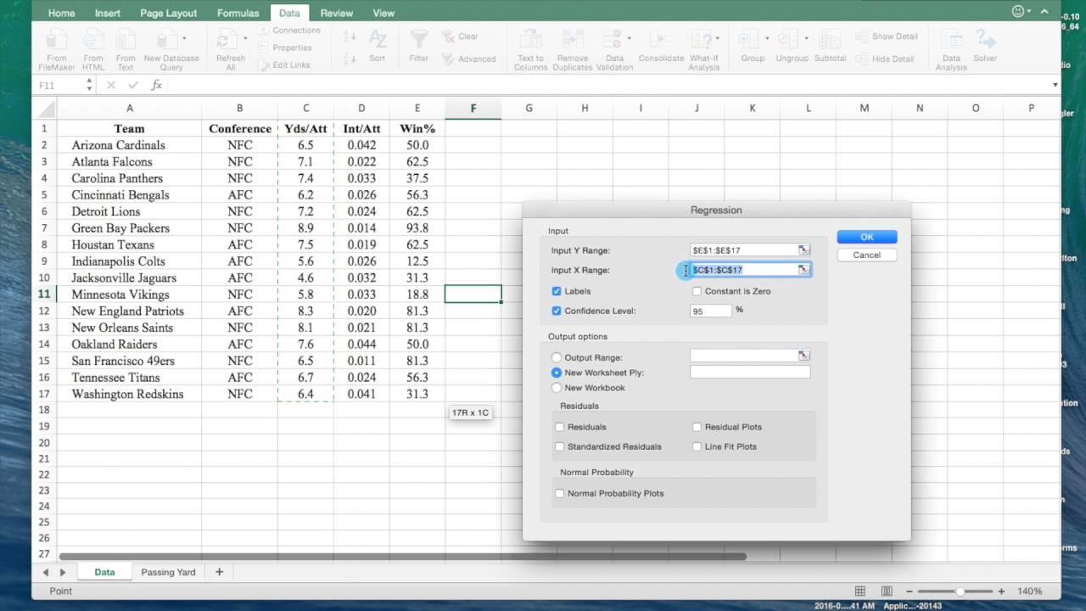Viewport: 1086px width, 611px height.
Task: Click the Refresh All icon
Action: coord(227,41)
